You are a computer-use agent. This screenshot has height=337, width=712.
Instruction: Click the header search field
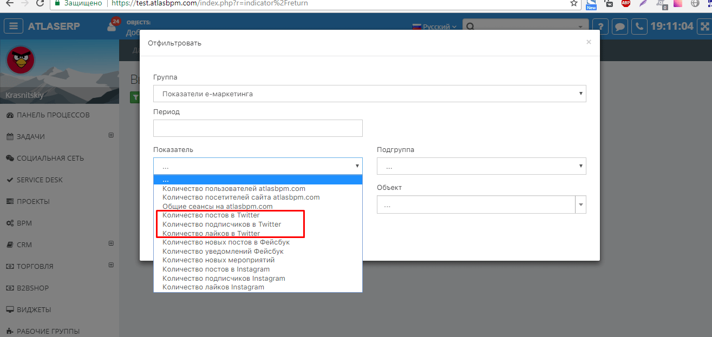pos(525,27)
